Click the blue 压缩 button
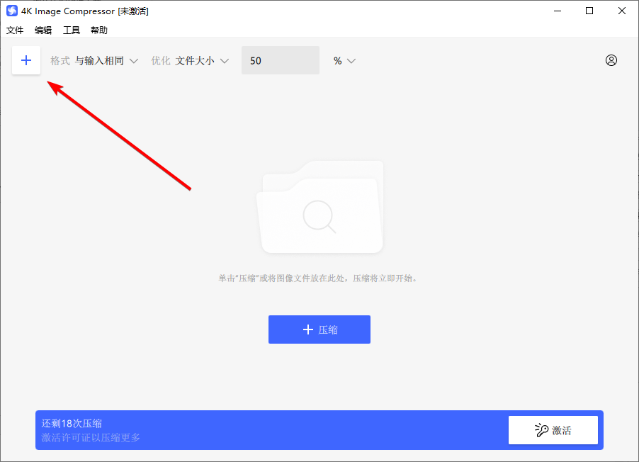639x462 pixels. pyautogui.click(x=319, y=329)
